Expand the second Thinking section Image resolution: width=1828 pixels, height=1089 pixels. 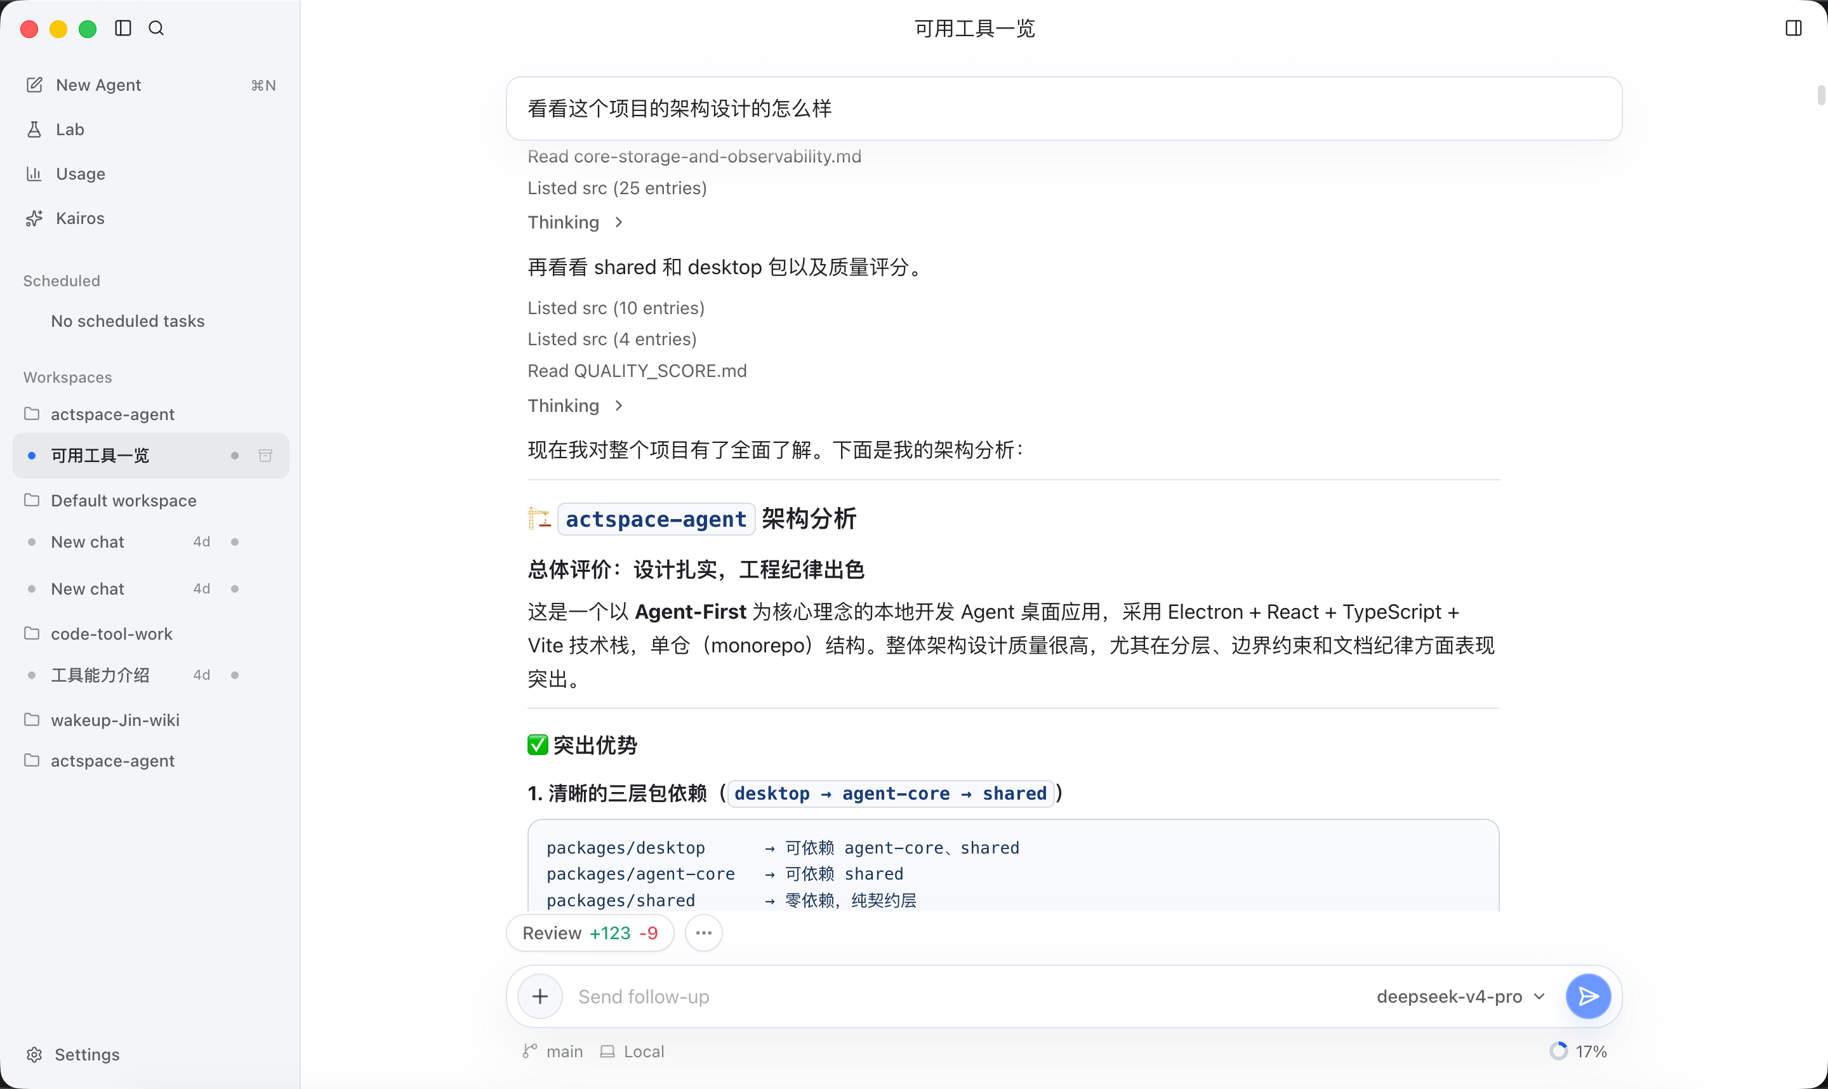tap(575, 406)
